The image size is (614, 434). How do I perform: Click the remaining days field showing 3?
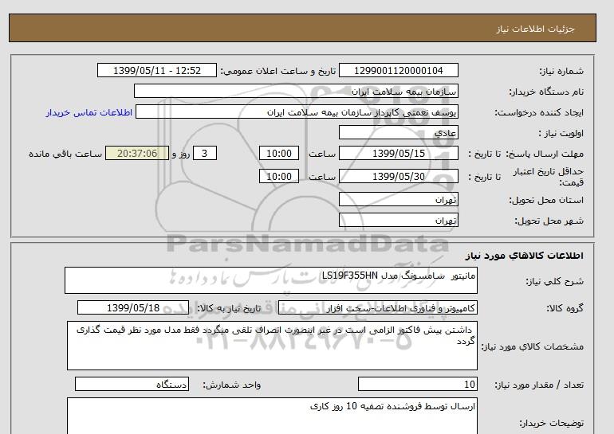click(205, 153)
